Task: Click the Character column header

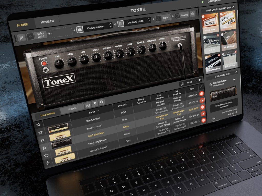Action: (123, 105)
